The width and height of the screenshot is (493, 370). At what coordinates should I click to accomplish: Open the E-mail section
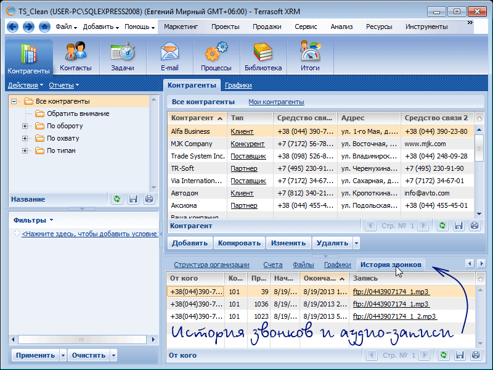(x=169, y=57)
